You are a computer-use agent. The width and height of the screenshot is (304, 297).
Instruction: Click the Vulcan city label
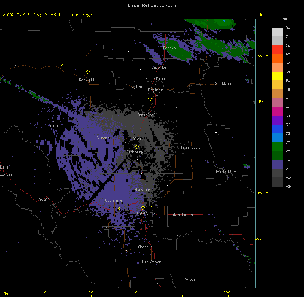click(x=191, y=279)
